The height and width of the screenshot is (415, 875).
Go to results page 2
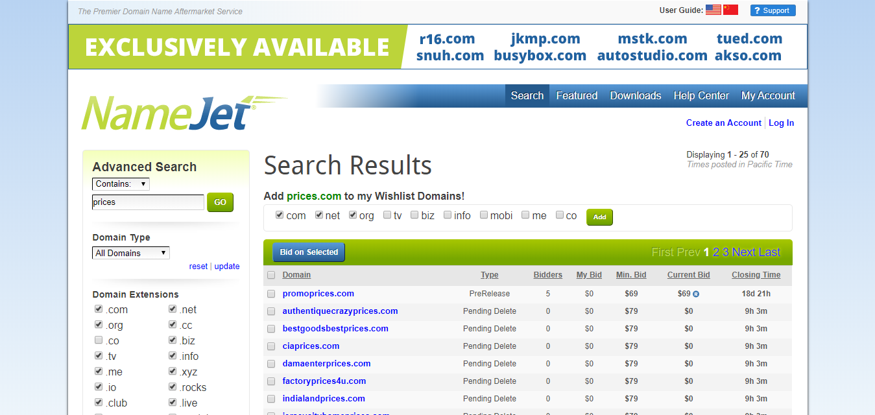[716, 252]
